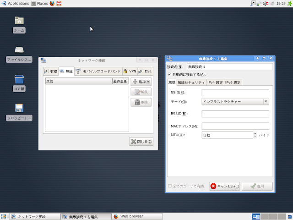Click the SSID input field
This screenshot has height=220, width=293.
(x=235, y=93)
